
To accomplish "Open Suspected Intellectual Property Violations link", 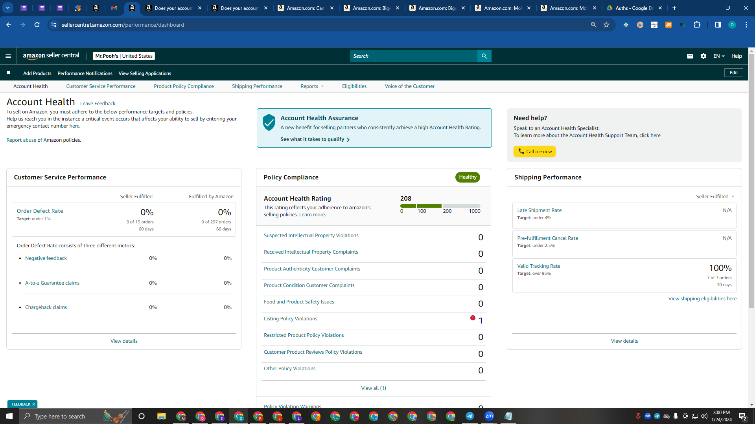I will [311, 236].
